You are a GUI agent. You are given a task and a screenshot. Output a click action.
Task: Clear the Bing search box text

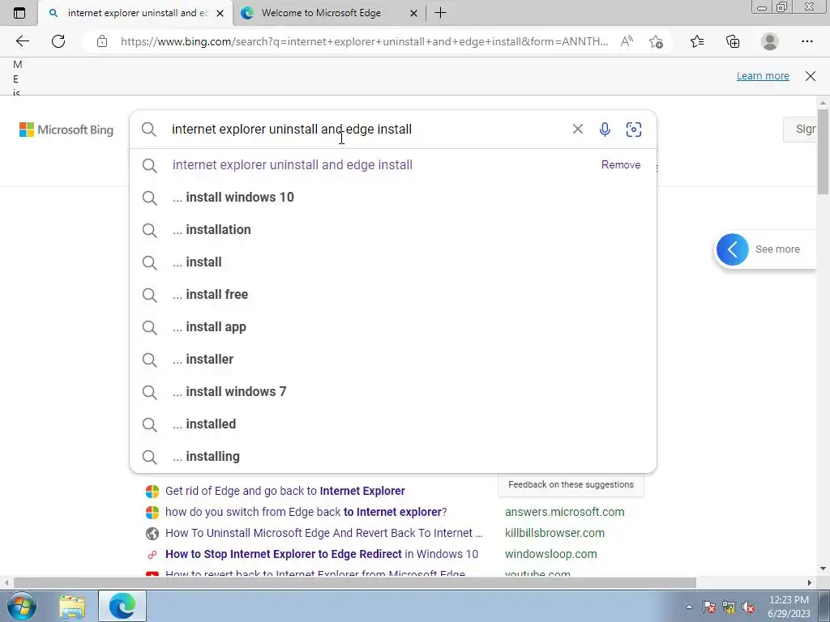click(577, 129)
